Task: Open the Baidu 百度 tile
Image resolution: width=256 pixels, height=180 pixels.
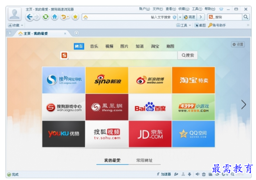Action: click(x=150, y=107)
